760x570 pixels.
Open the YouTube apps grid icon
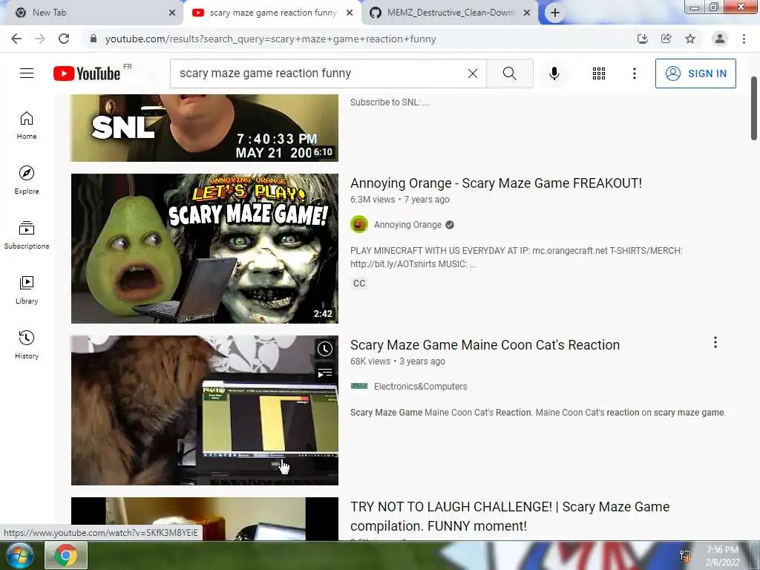click(x=599, y=73)
